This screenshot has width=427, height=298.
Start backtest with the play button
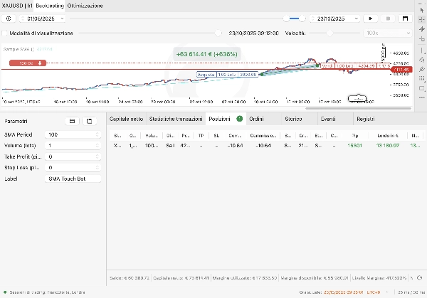371,18
